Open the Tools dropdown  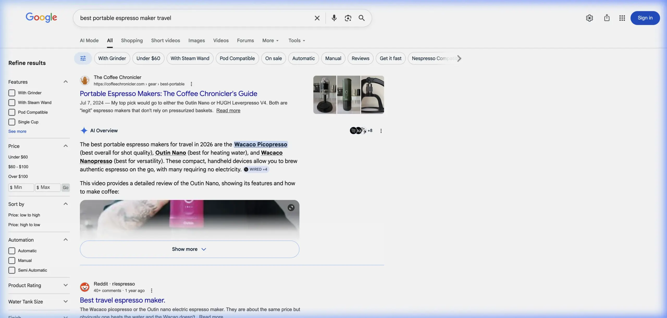[x=297, y=40]
